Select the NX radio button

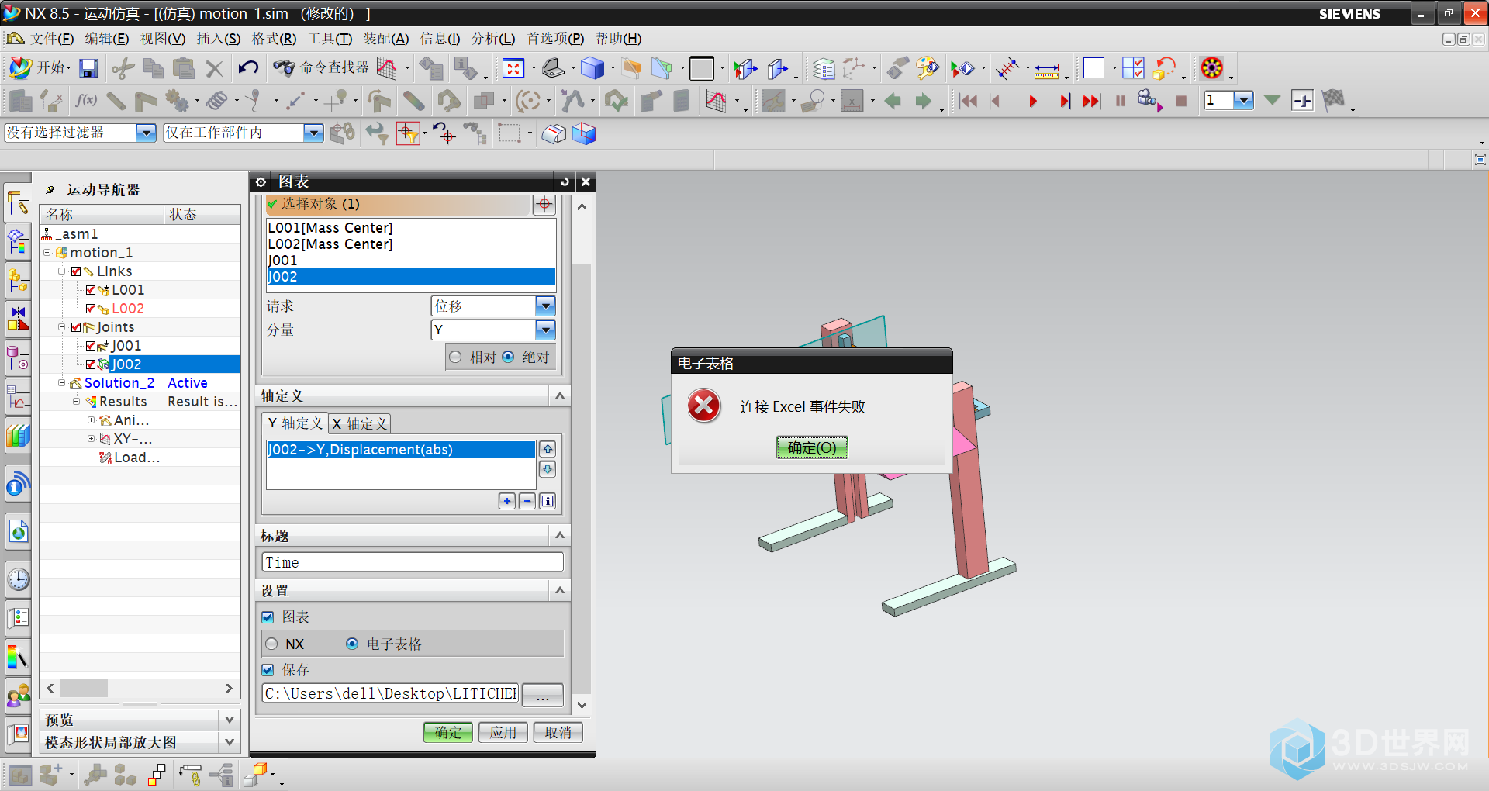[x=271, y=644]
